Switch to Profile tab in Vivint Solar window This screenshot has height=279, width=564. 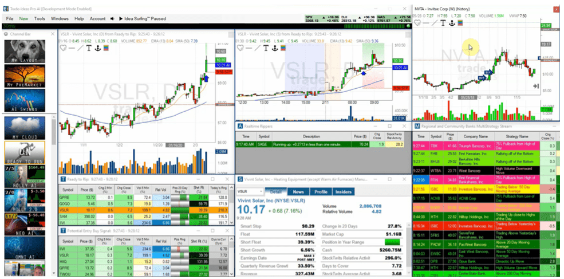point(321,192)
